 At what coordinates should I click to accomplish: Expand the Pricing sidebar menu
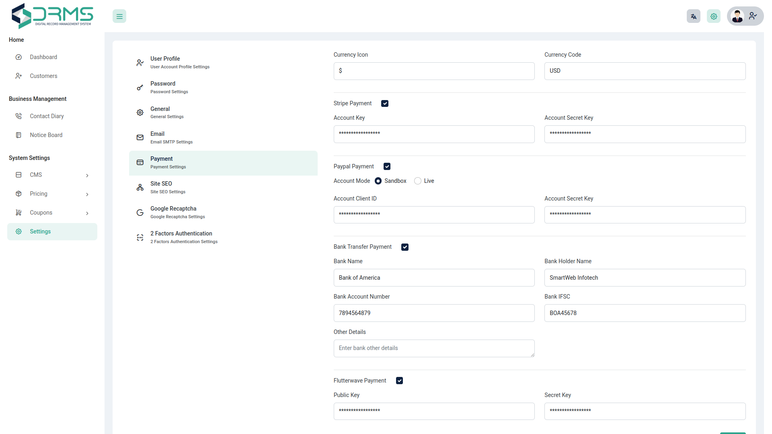(52, 194)
